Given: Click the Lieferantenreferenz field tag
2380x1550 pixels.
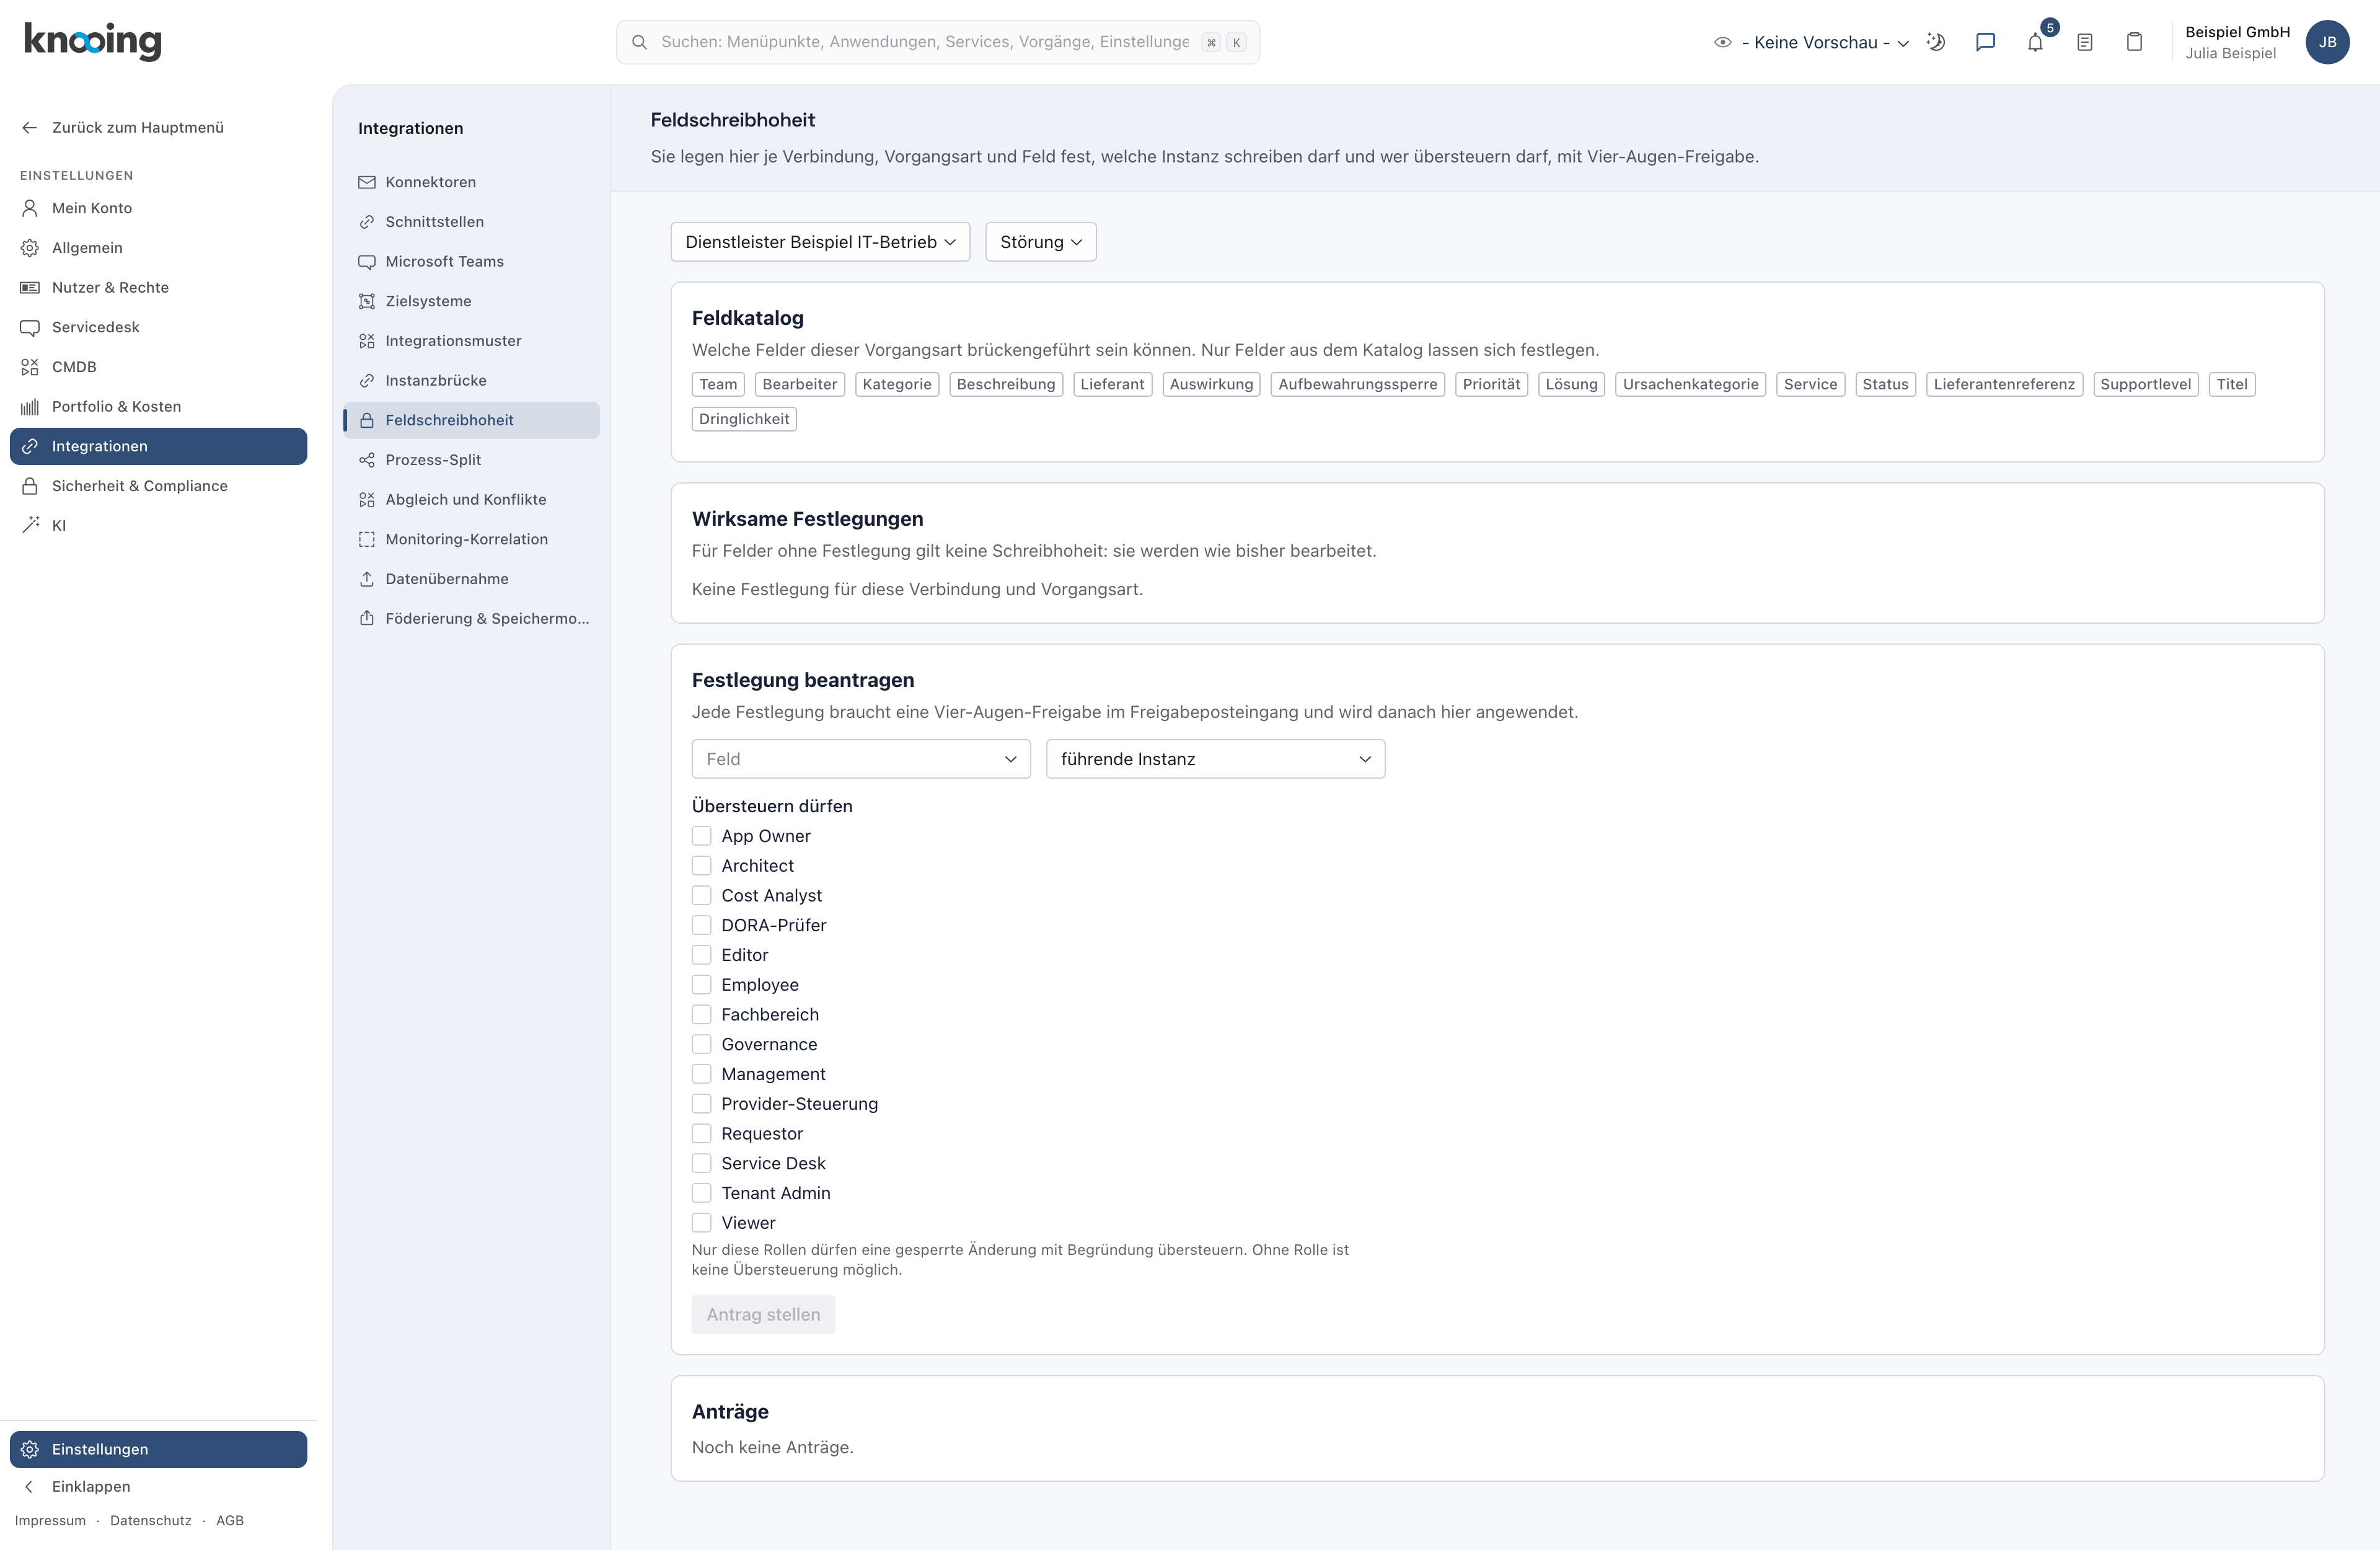Looking at the screenshot, I should click(2004, 384).
